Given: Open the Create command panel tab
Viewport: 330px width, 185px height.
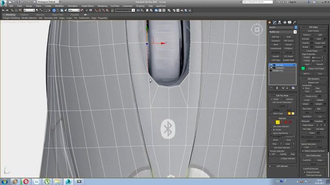Looking at the screenshot, I should click(270, 23).
